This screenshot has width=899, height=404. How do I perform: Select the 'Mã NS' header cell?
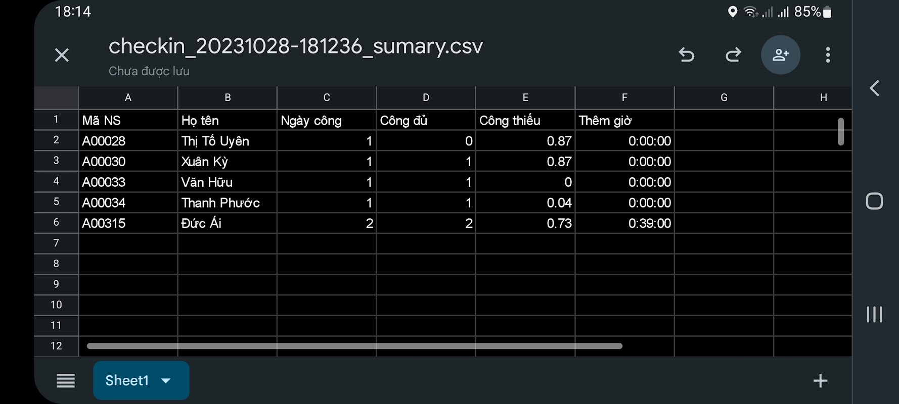(x=128, y=120)
